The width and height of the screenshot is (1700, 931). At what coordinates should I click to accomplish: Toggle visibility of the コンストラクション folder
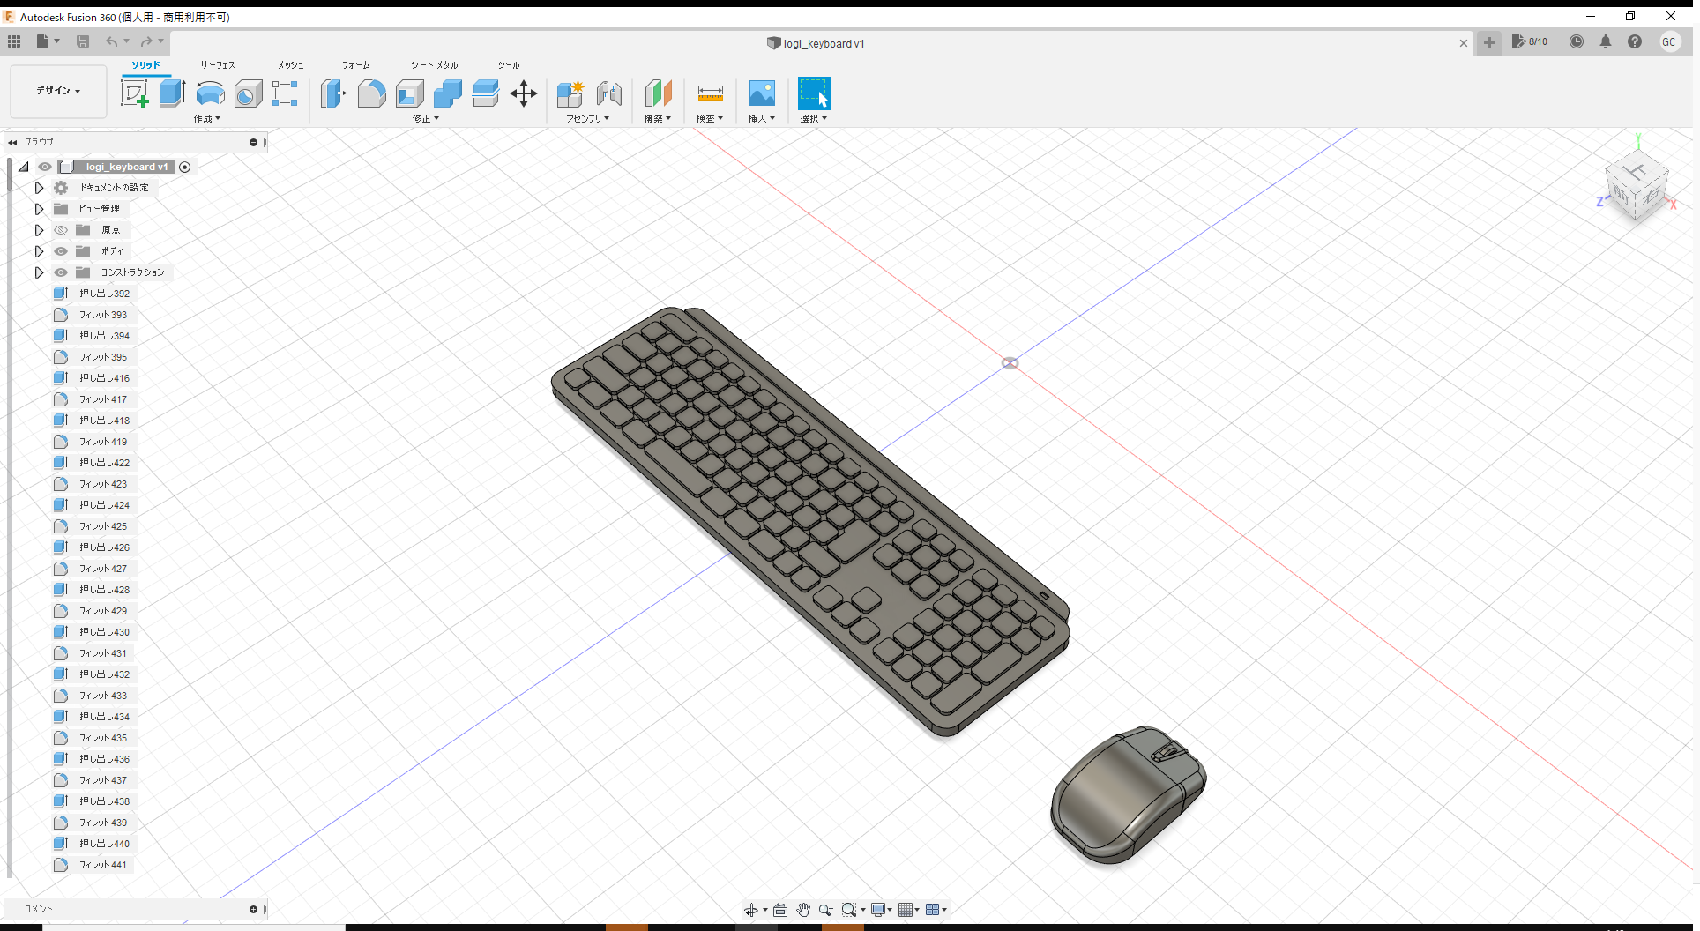(x=60, y=272)
